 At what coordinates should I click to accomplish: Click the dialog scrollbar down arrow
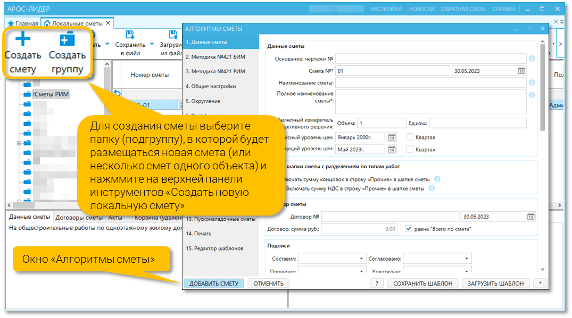[542, 270]
